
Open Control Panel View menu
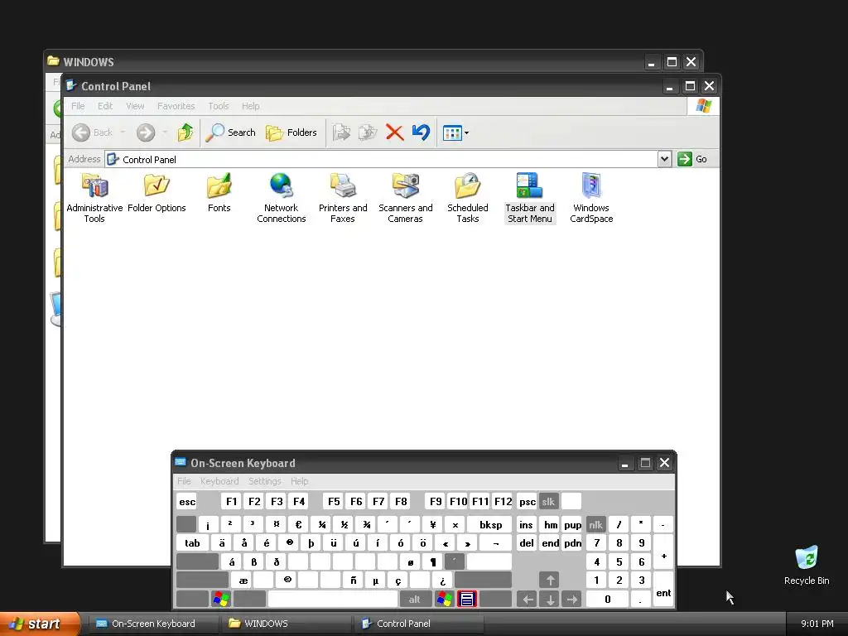(135, 106)
